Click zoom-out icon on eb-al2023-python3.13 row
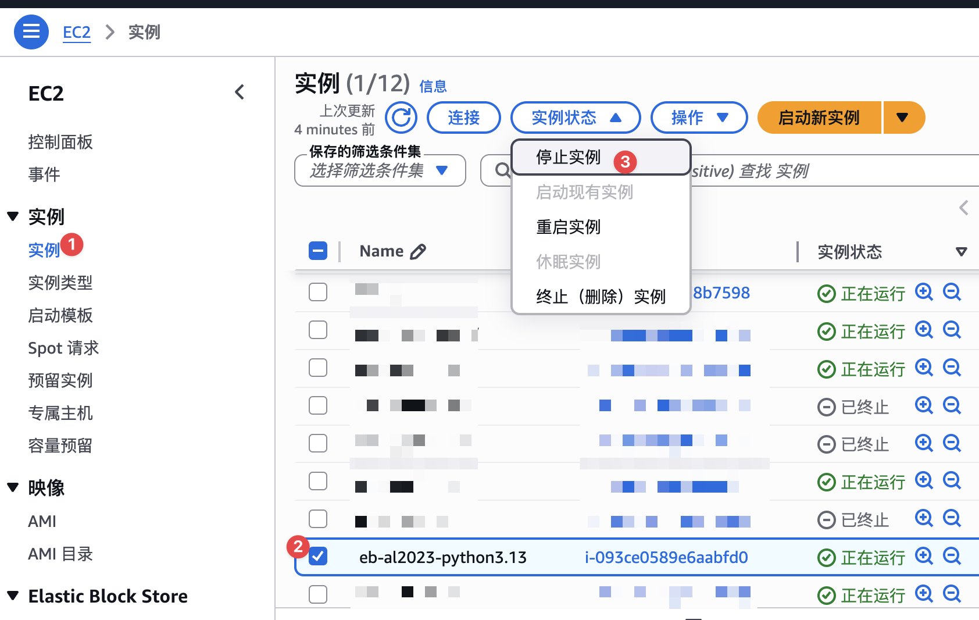Viewport: 979px width, 620px height. click(x=952, y=557)
